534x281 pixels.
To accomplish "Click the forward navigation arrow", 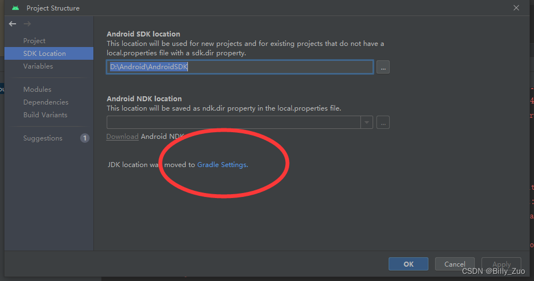I will click(x=27, y=24).
